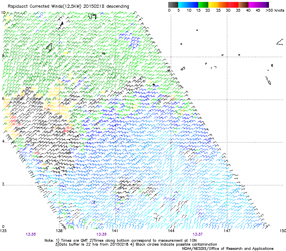286x251 pixels.
Task: Click the red 30-35 knots color segment
Action: coord(233,5)
